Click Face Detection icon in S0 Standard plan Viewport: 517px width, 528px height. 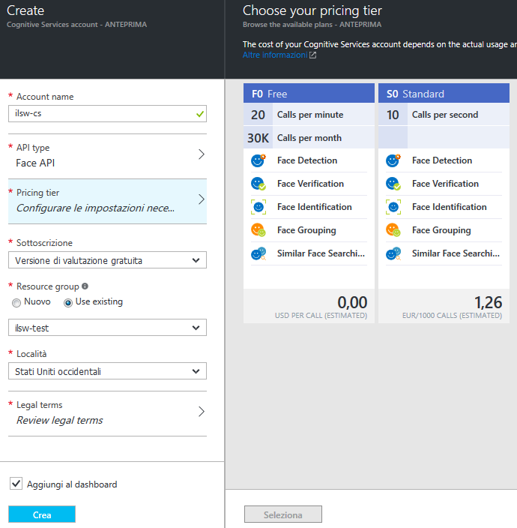coord(393,160)
